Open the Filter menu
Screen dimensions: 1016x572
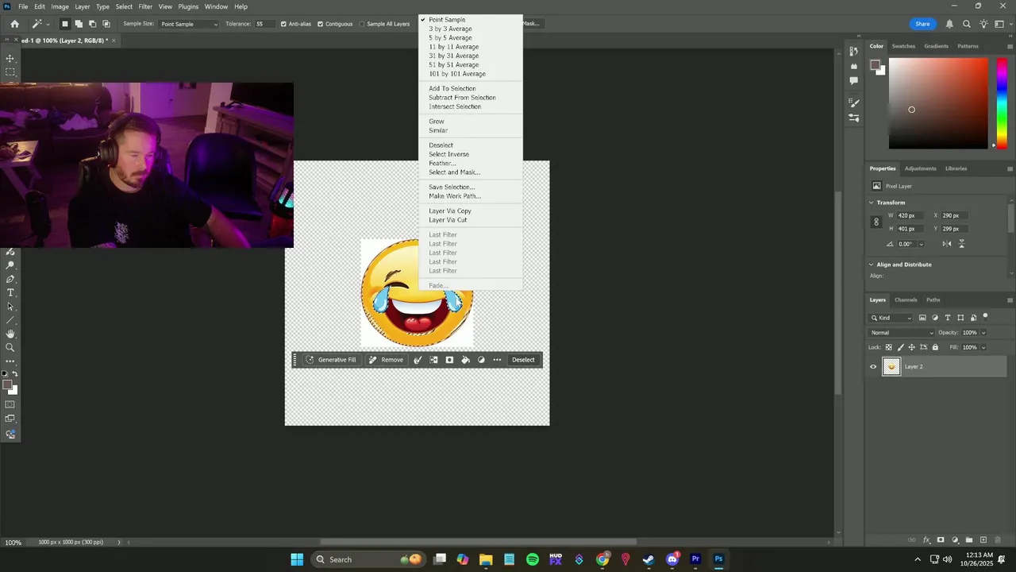click(x=145, y=6)
